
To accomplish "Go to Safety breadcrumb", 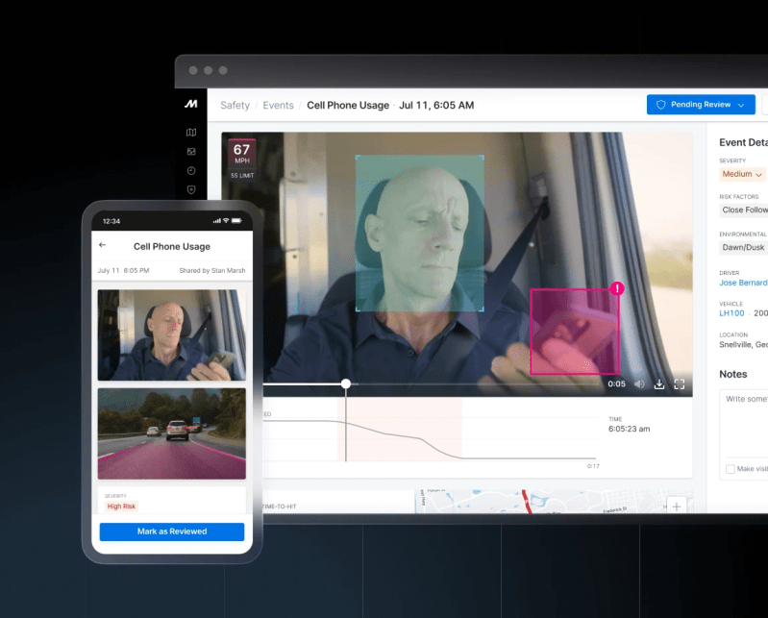I will click(x=235, y=106).
